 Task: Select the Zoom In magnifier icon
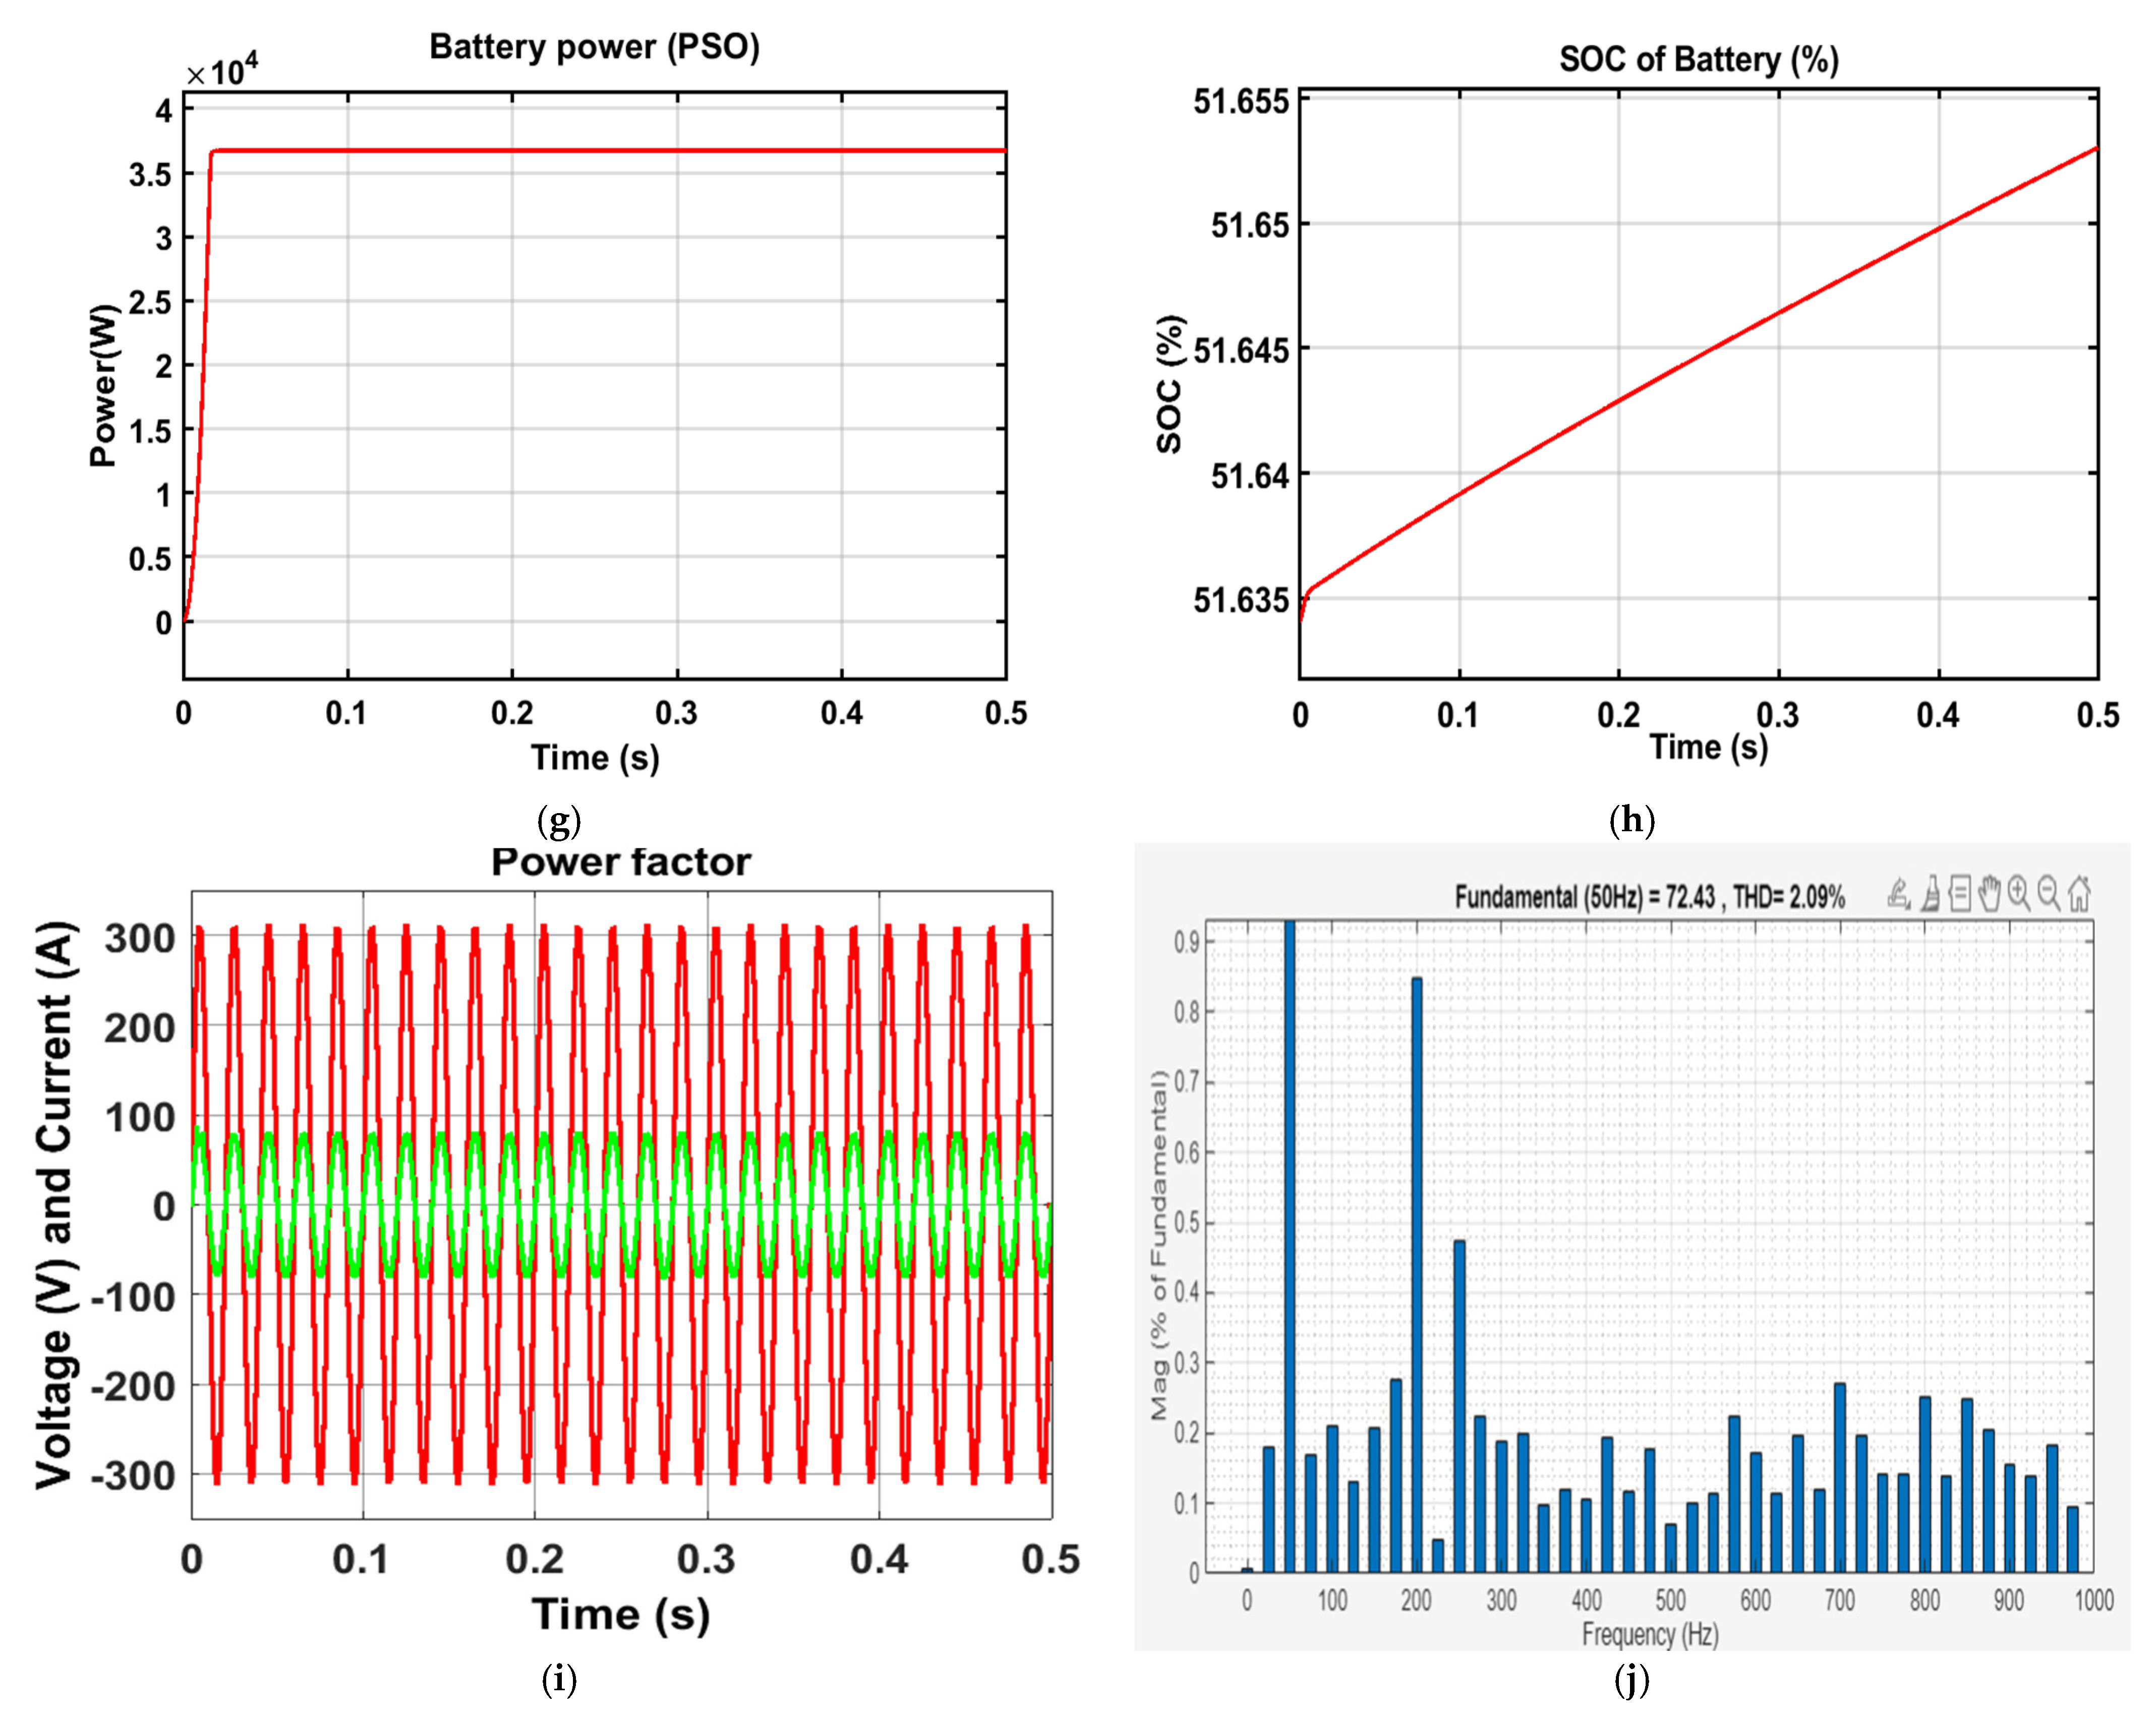click(x=2019, y=893)
